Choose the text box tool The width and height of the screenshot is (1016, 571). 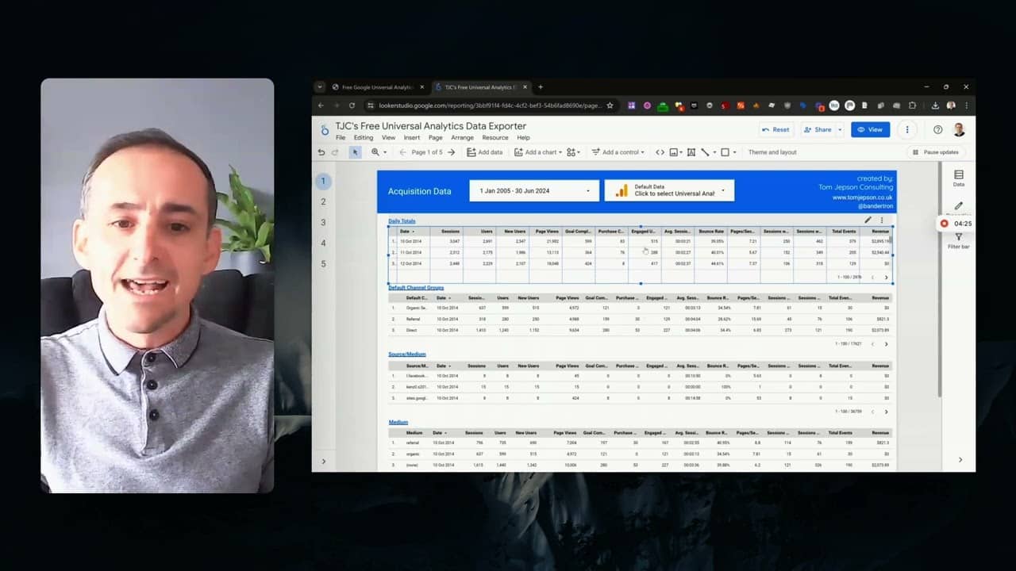690,152
